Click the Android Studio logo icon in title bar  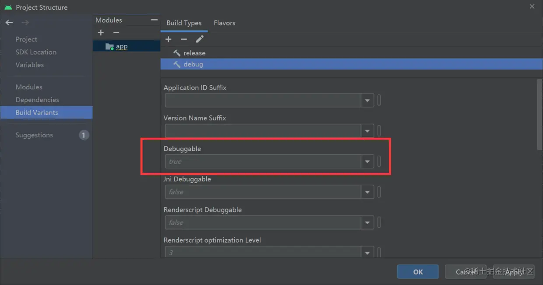8,7
